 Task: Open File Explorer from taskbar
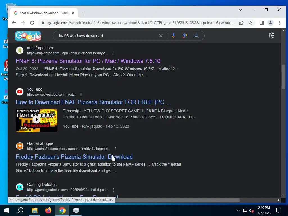34,210
